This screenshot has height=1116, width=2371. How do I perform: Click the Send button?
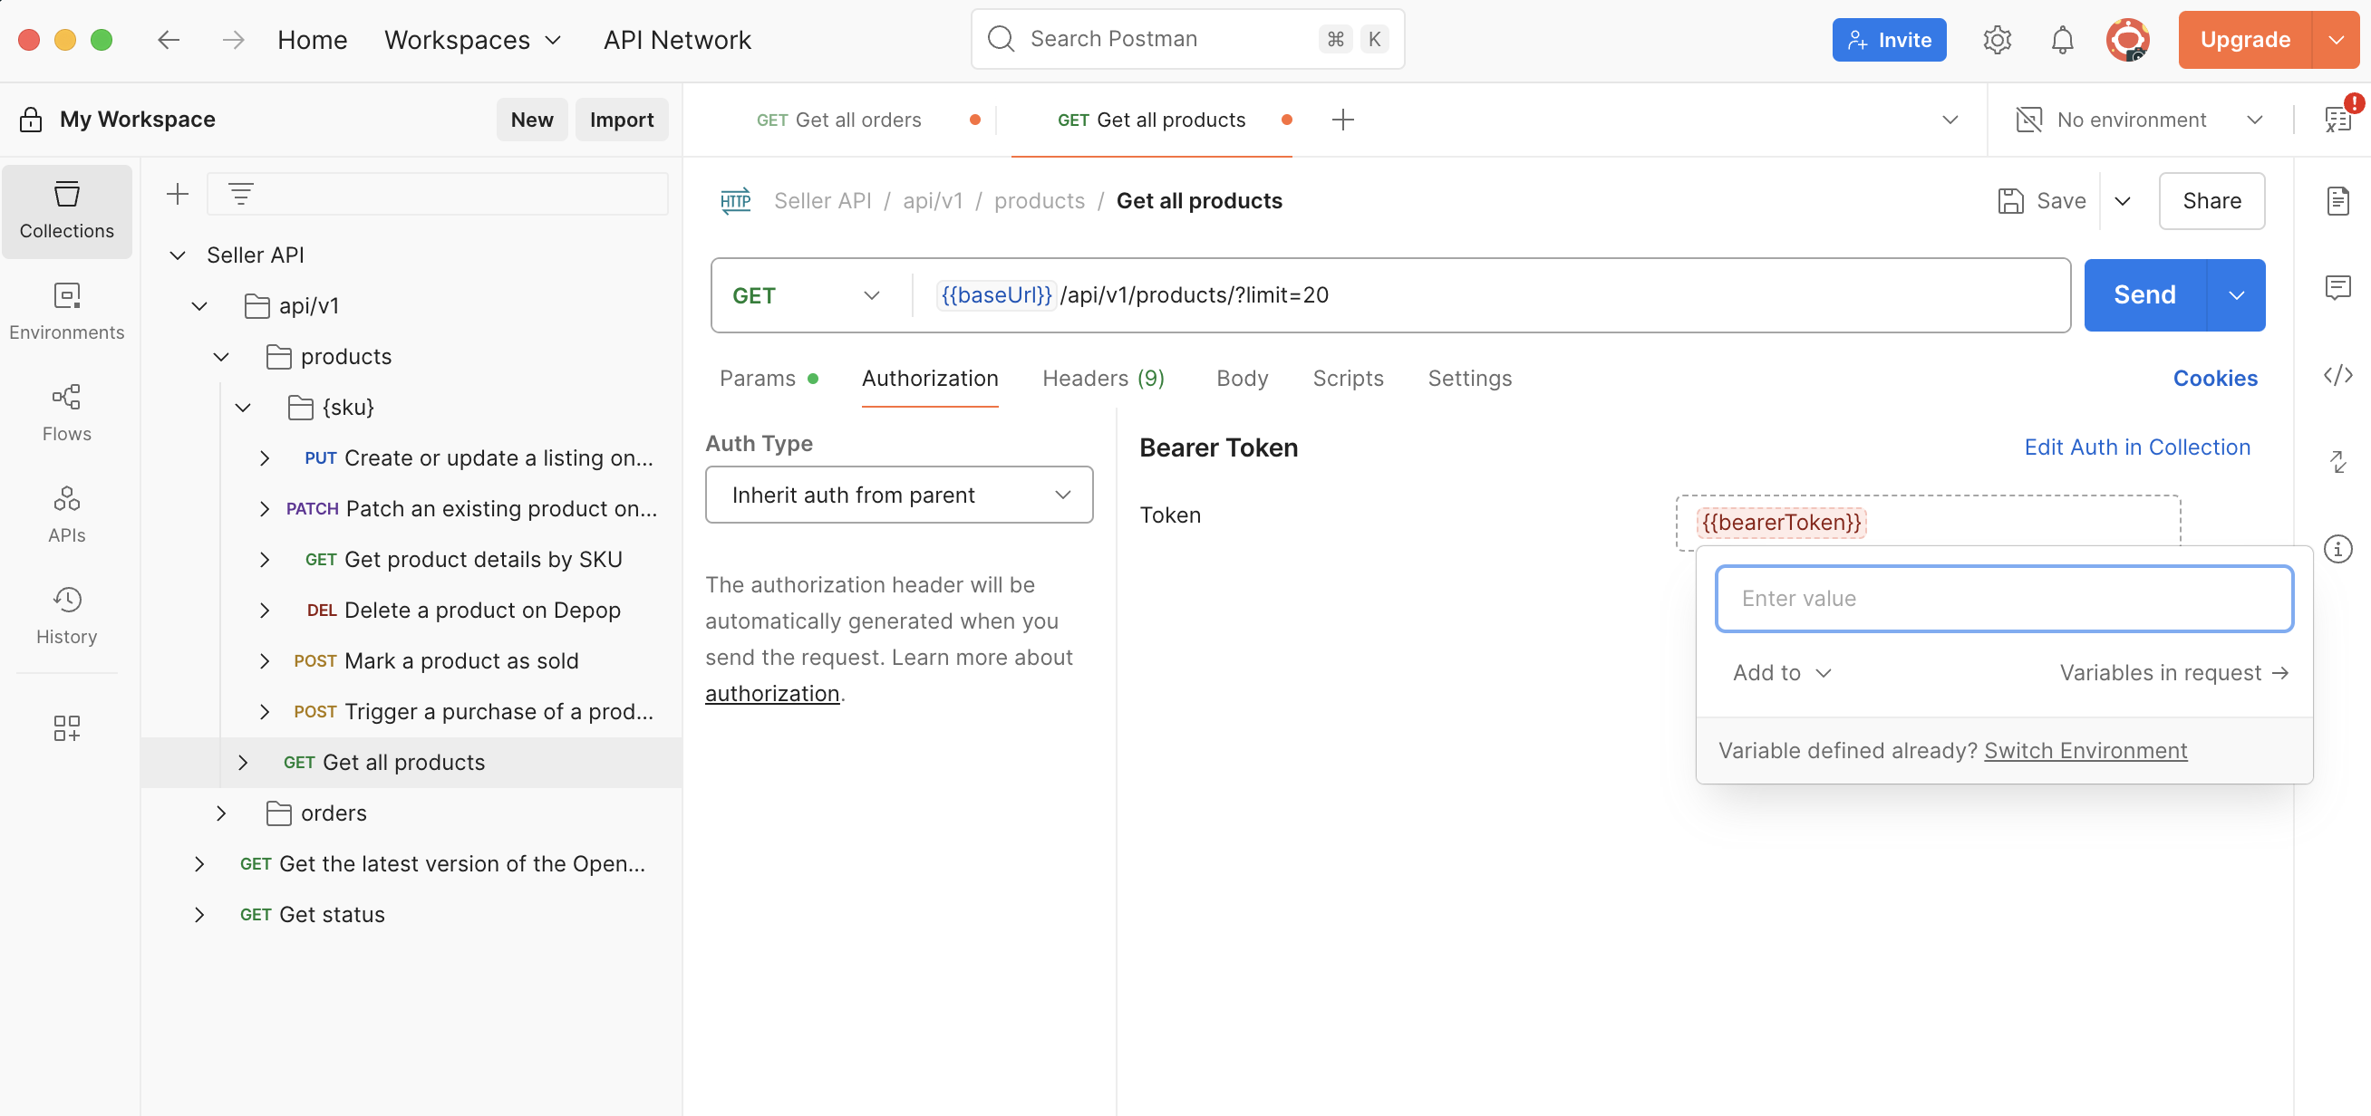click(x=2144, y=295)
